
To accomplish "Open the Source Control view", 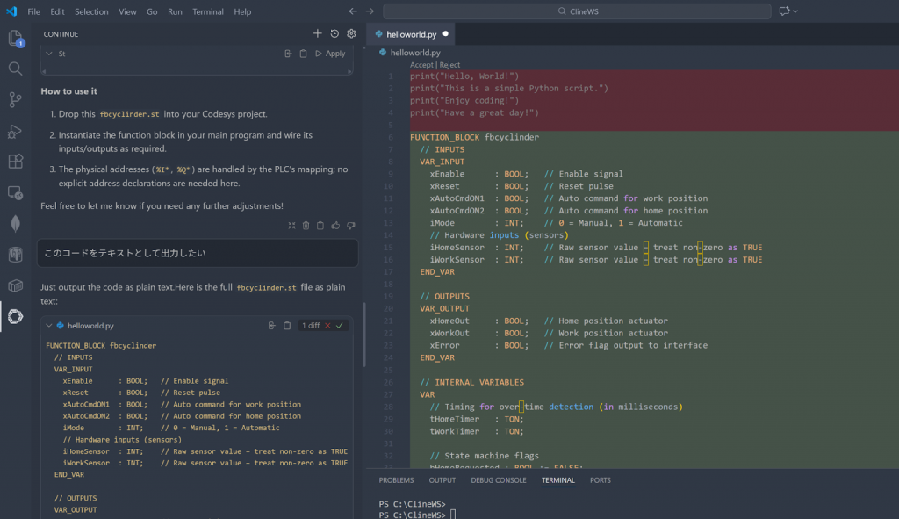I will pos(15,99).
